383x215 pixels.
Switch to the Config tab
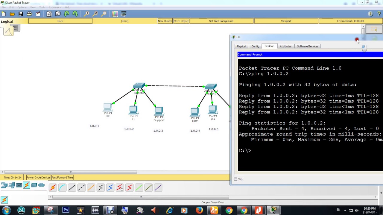(x=255, y=46)
